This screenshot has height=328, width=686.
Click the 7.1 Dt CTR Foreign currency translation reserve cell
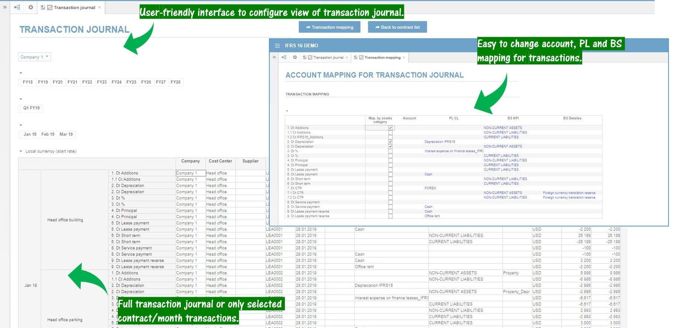tap(569, 193)
